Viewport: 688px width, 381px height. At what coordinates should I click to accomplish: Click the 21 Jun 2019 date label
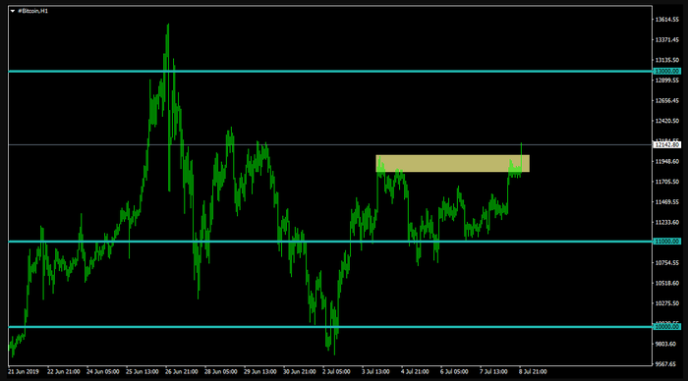click(24, 372)
